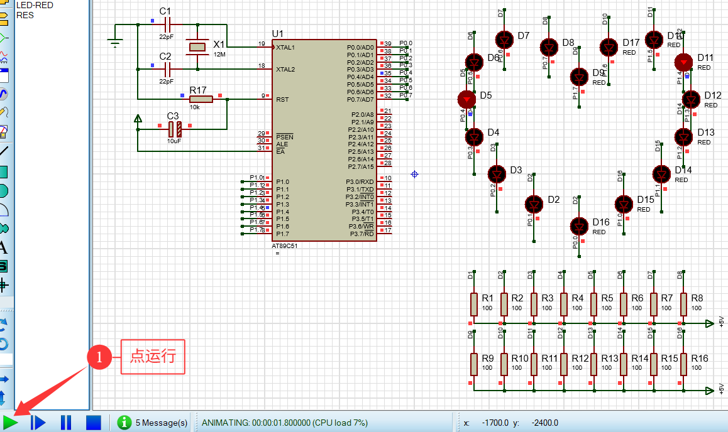The height and width of the screenshot is (432, 728).
Task: Click the ANIMATING status time readout
Action: coord(285,423)
